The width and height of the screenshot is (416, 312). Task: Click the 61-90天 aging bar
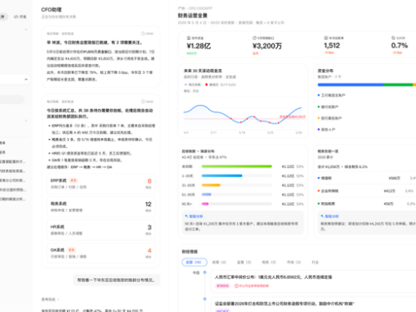click(x=206, y=195)
